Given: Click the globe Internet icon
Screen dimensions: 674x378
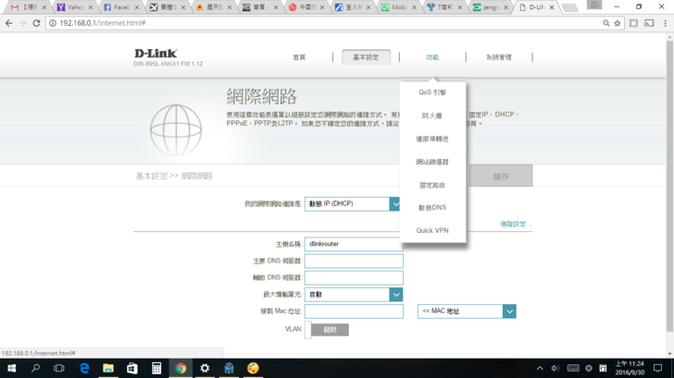Looking at the screenshot, I should (176, 130).
